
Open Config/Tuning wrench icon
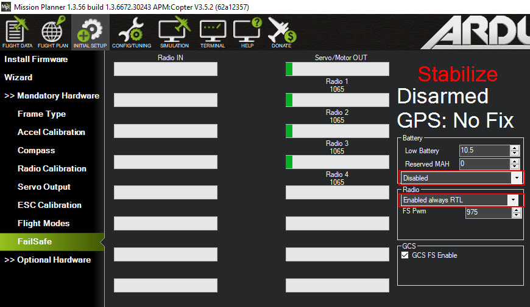pyautogui.click(x=131, y=33)
